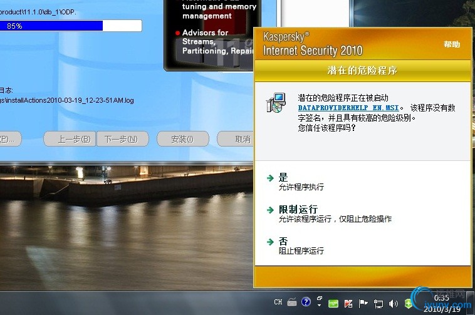Screen dimensions: 475x315
Task: Click 下一步(N) in the Oracle installer
Action: coord(122,139)
